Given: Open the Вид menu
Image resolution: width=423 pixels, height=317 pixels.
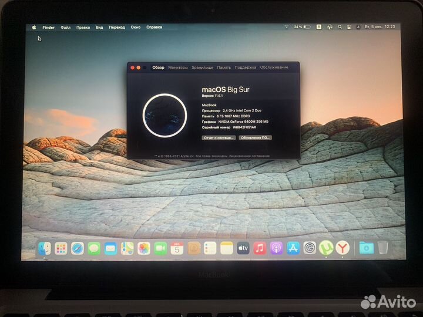Looking at the screenshot, I should 99,28.
